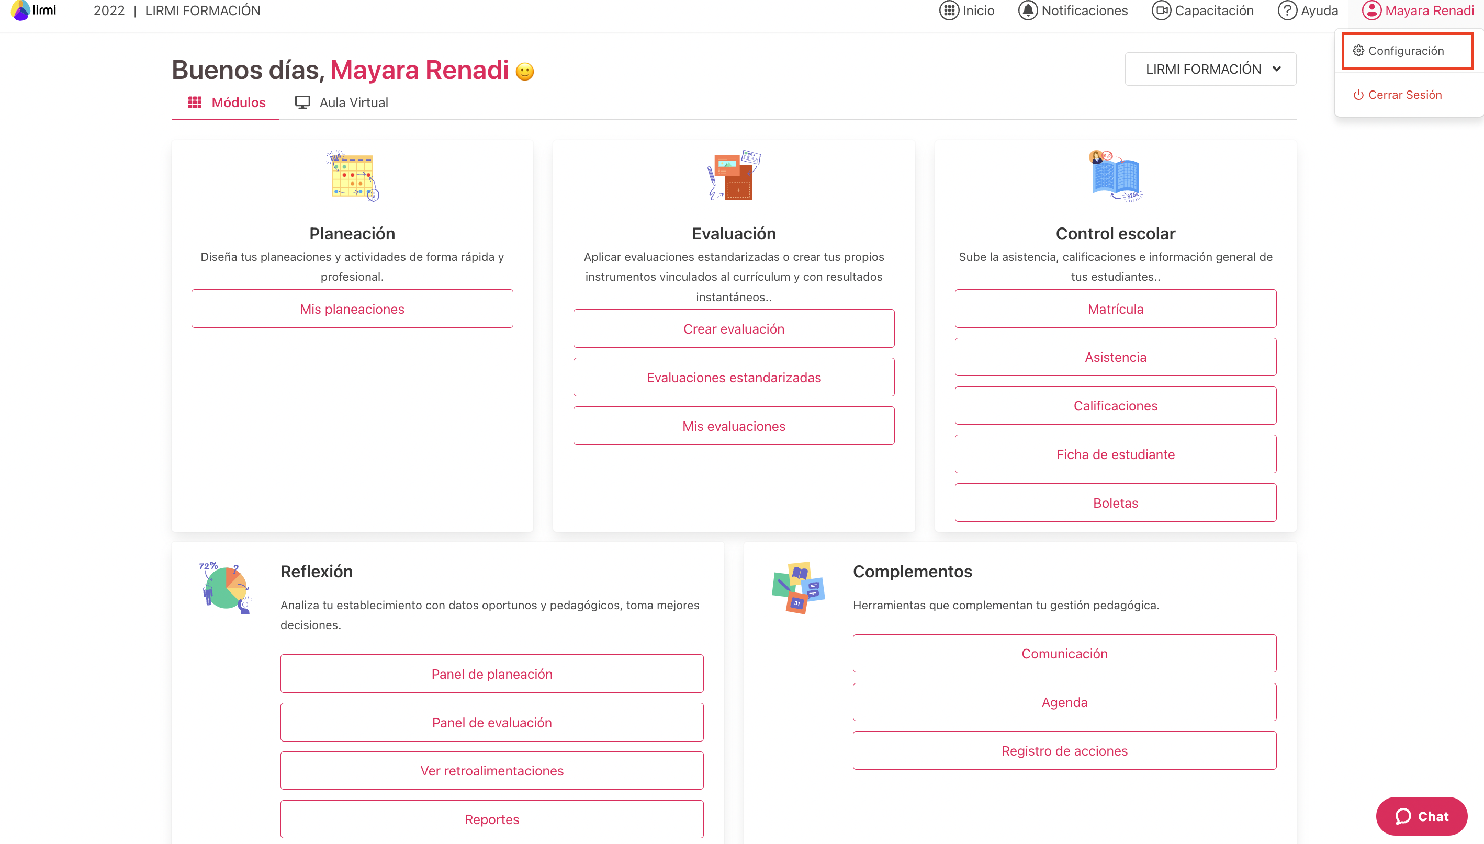Click Ficha de estudiante button
This screenshot has height=844, width=1484.
pos(1115,454)
